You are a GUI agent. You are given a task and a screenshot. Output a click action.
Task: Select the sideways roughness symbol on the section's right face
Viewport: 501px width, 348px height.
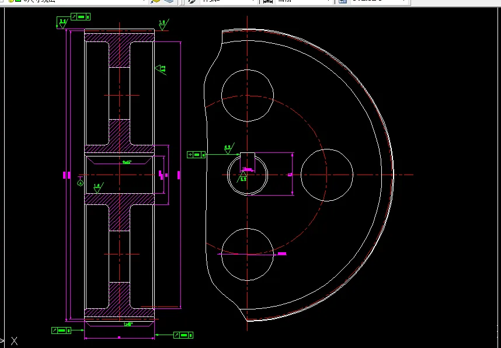(161, 69)
